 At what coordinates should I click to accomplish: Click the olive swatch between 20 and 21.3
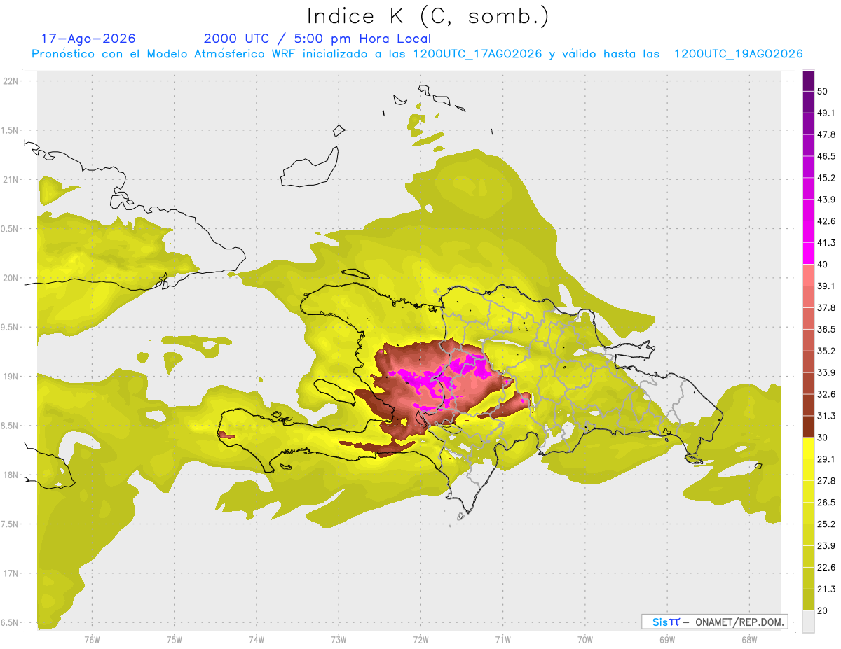point(809,600)
